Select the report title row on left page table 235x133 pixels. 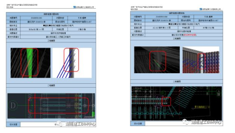tap(51, 14)
